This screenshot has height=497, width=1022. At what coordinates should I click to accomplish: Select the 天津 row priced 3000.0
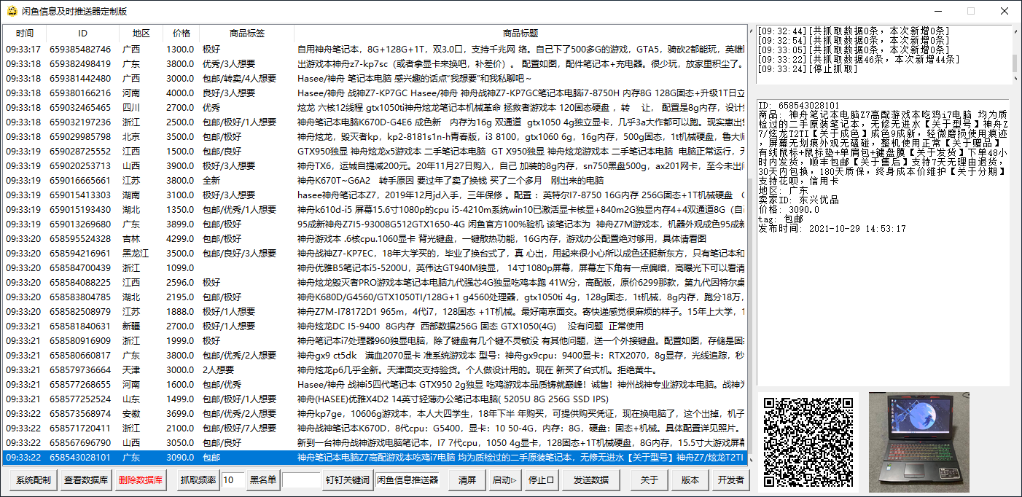[375, 370]
